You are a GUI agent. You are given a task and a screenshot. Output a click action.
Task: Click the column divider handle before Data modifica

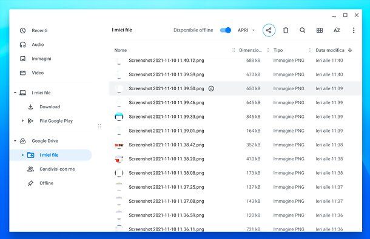click(x=310, y=50)
